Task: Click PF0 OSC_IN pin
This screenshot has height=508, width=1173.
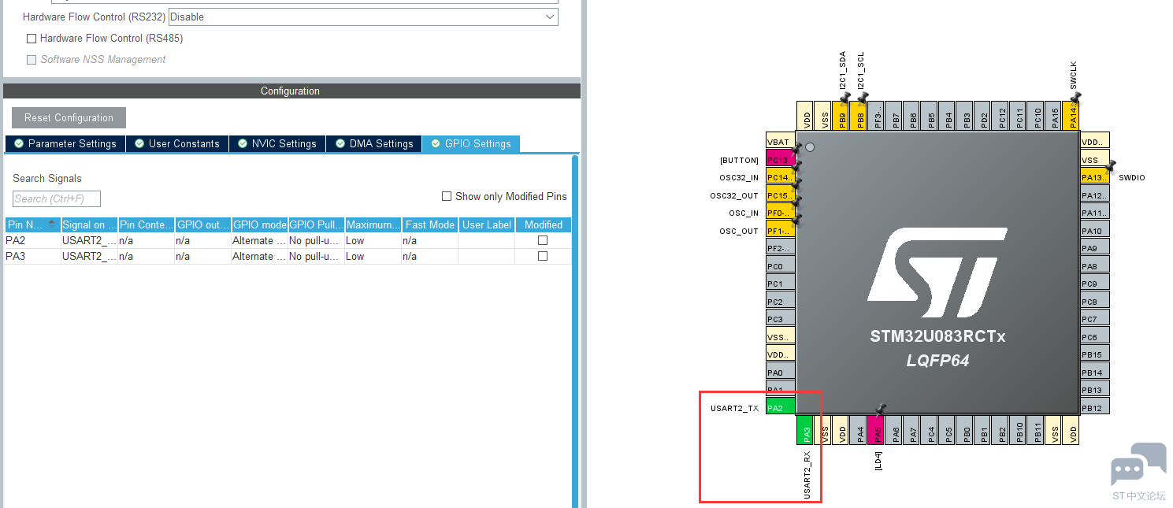Action: (780, 213)
